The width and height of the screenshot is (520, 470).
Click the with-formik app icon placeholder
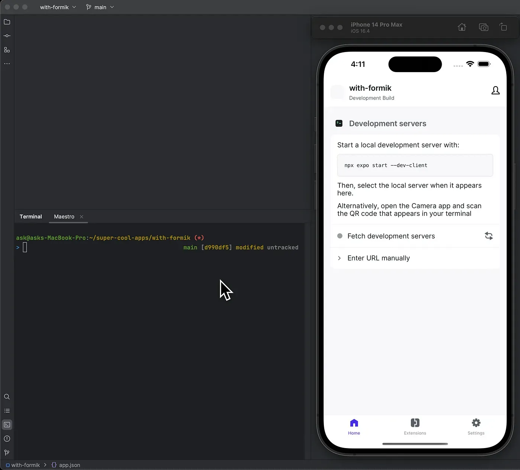pos(337,92)
